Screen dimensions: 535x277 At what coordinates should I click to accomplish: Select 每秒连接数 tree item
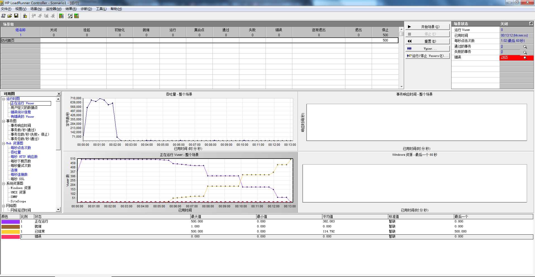point(19,175)
